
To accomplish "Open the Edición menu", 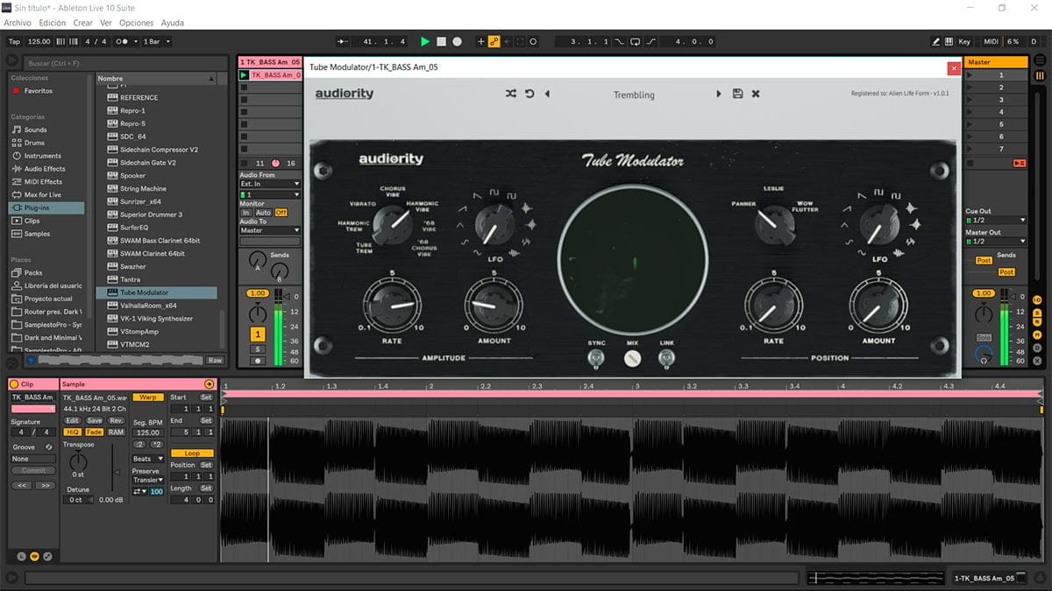I will [53, 23].
